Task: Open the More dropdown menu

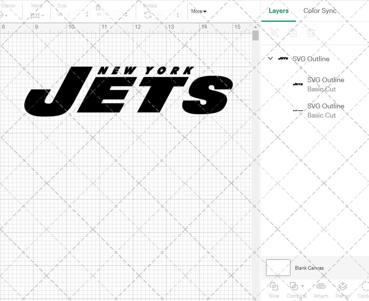Action: click(199, 11)
